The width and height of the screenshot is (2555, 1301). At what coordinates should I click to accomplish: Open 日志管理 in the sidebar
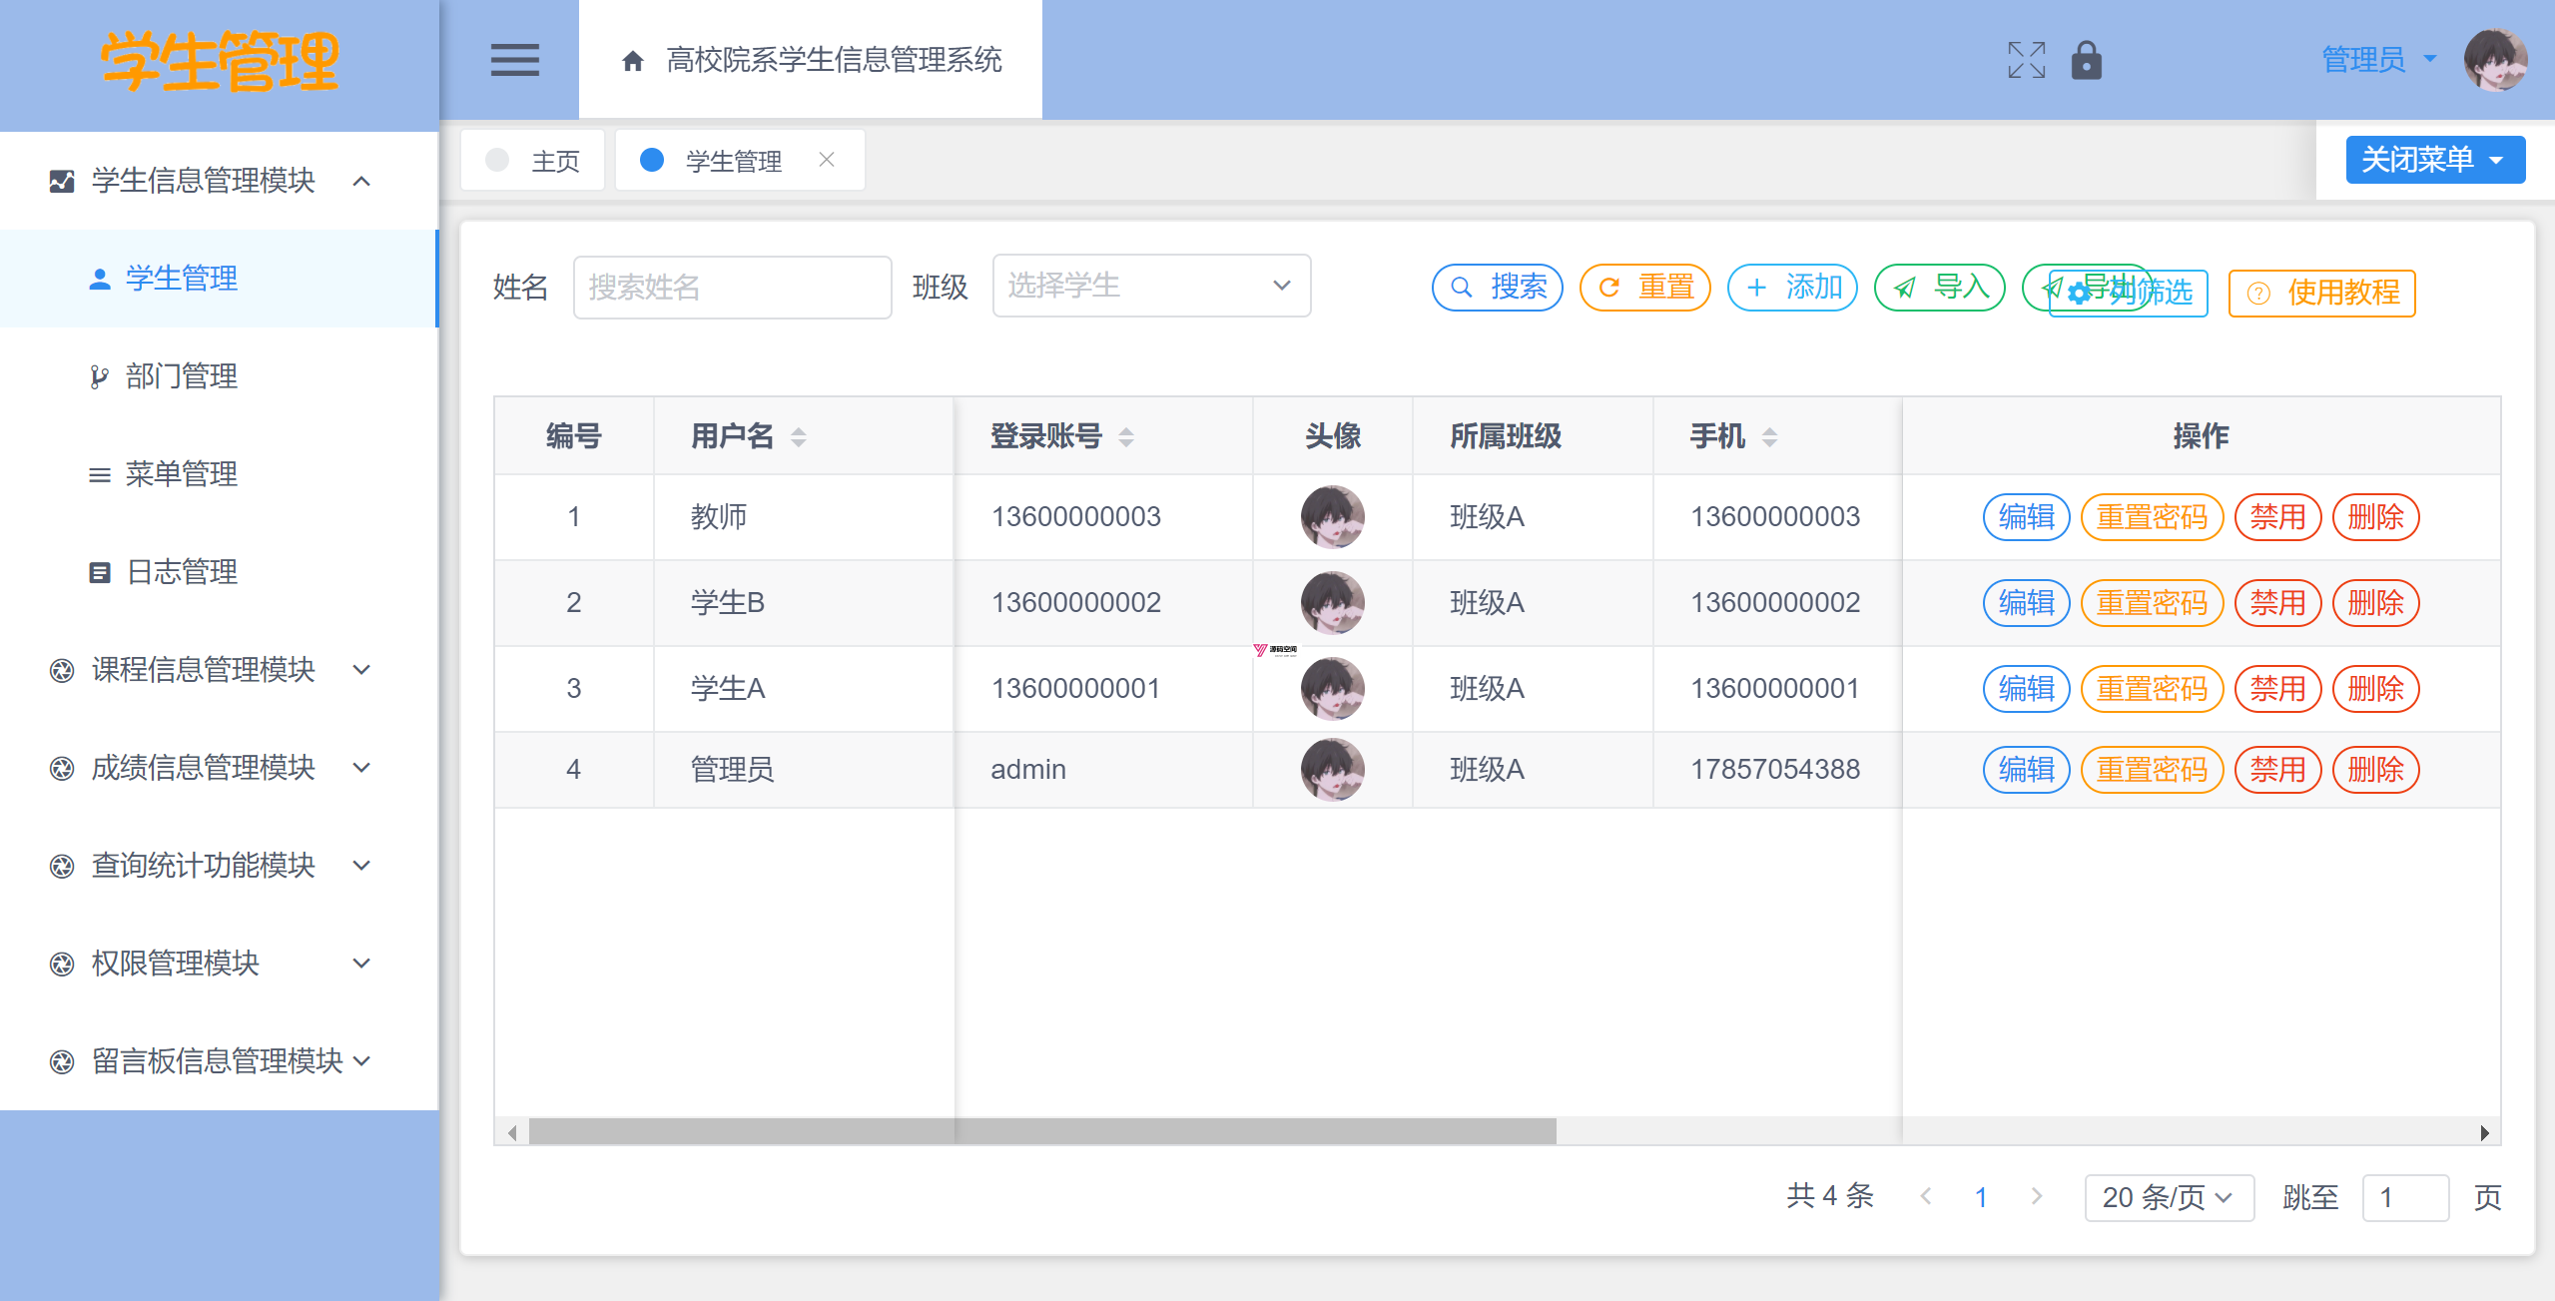[x=220, y=572]
